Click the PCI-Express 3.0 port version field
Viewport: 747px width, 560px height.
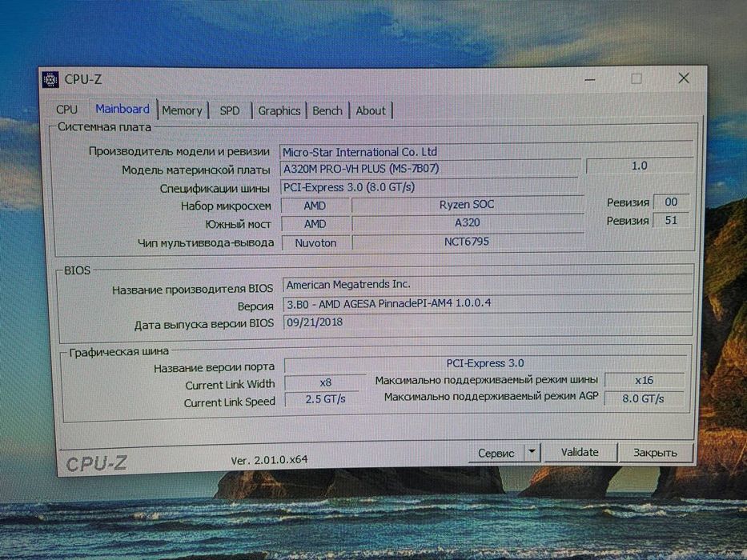point(485,364)
